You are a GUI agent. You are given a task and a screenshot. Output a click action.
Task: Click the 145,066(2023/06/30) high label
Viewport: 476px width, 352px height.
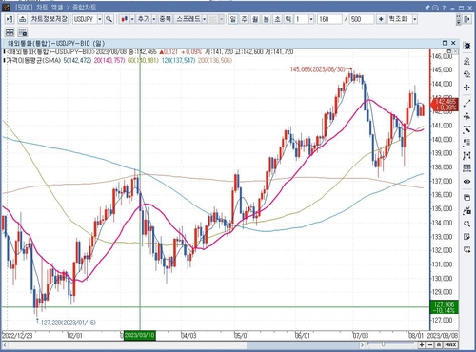(318, 69)
